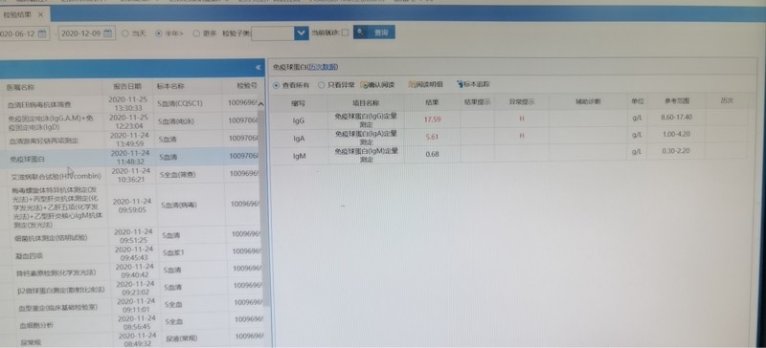Toggle the 当前就诊 checkbox

point(345,33)
